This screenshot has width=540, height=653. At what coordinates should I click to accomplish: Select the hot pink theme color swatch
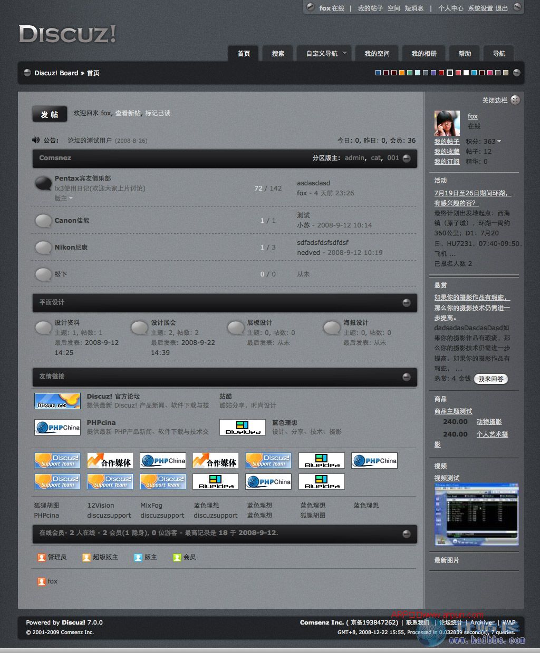[490, 73]
